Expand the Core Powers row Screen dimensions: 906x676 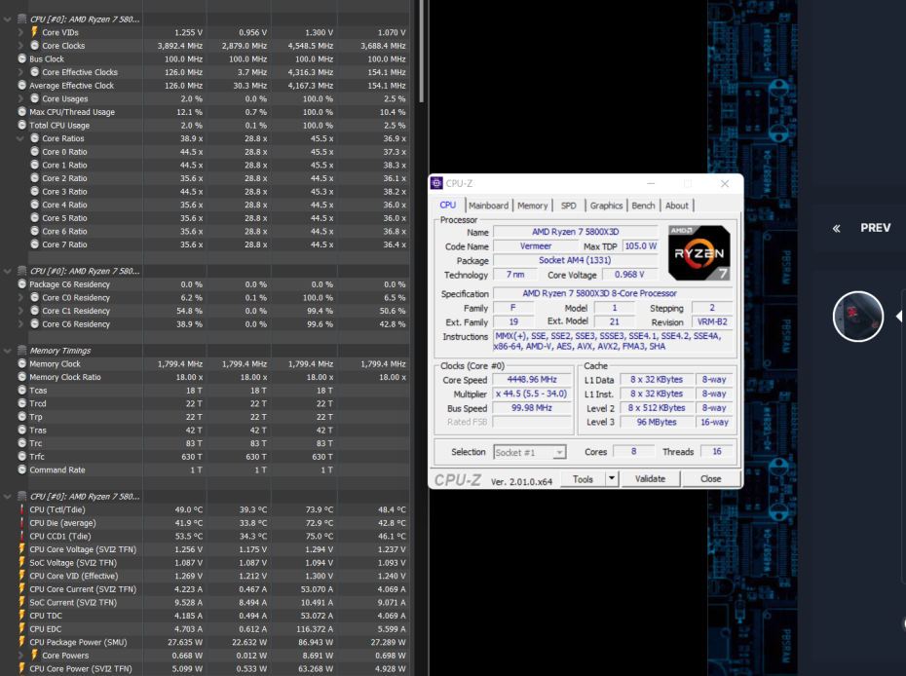point(20,656)
